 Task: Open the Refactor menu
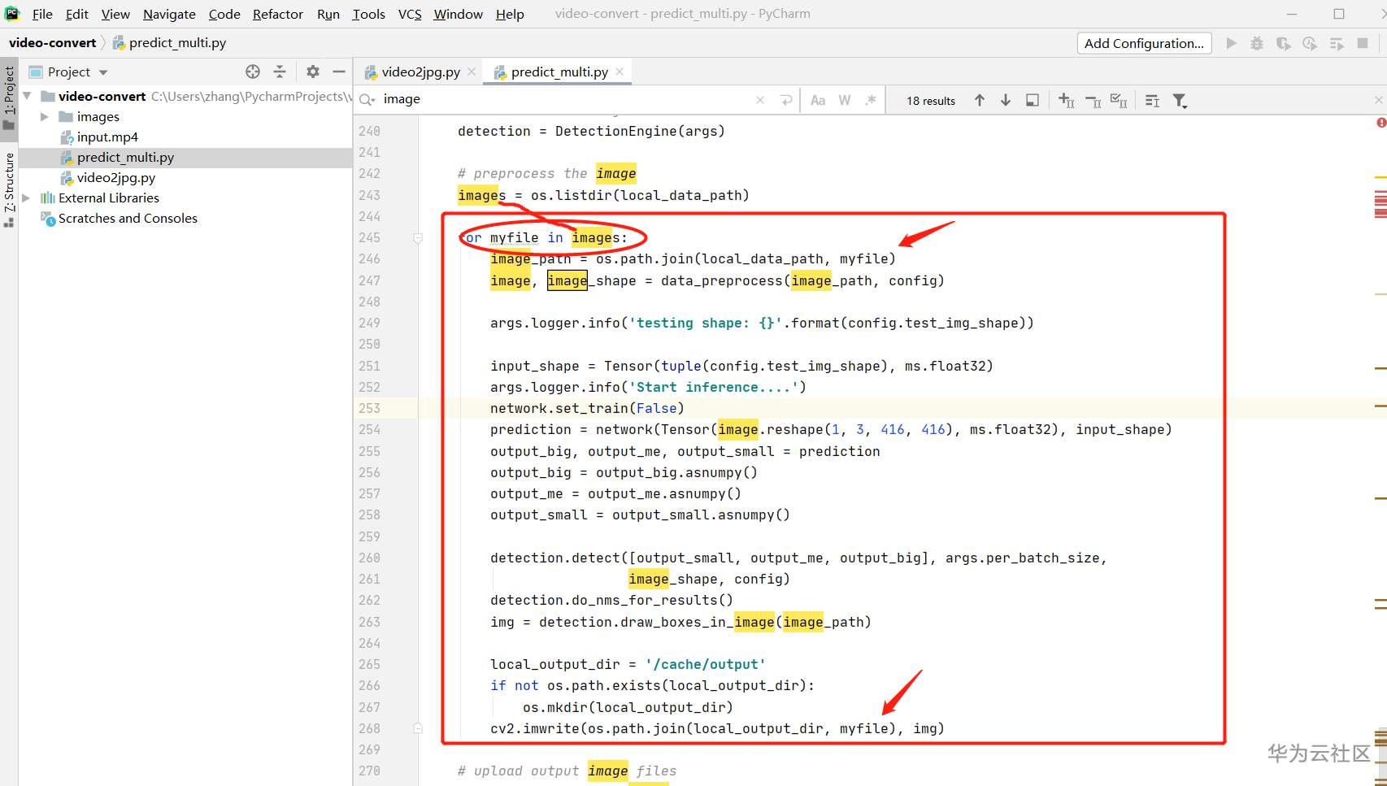(278, 14)
